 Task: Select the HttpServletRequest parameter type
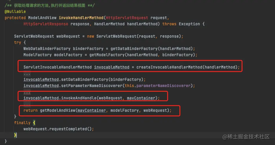(127, 18)
